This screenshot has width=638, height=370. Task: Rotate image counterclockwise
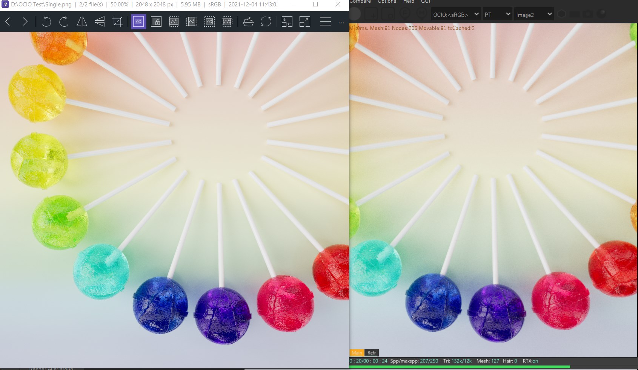coord(46,22)
